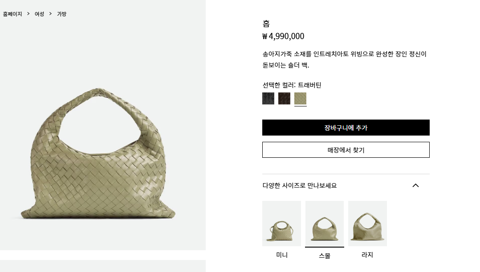The width and height of the screenshot is (480, 272).
Task: Open the 홈페이지 breadcrumb link
Action: pyautogui.click(x=12, y=14)
